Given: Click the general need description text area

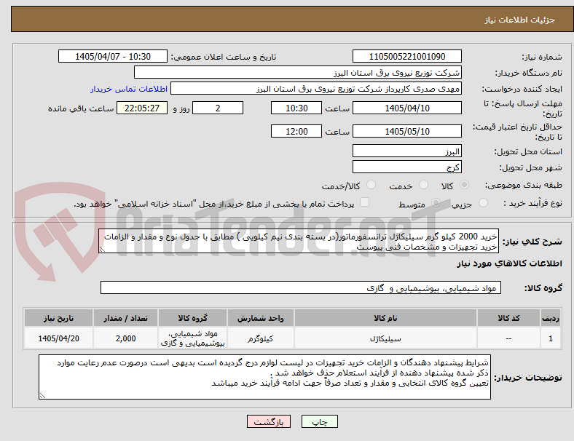Looking at the screenshot, I should 299,242.
